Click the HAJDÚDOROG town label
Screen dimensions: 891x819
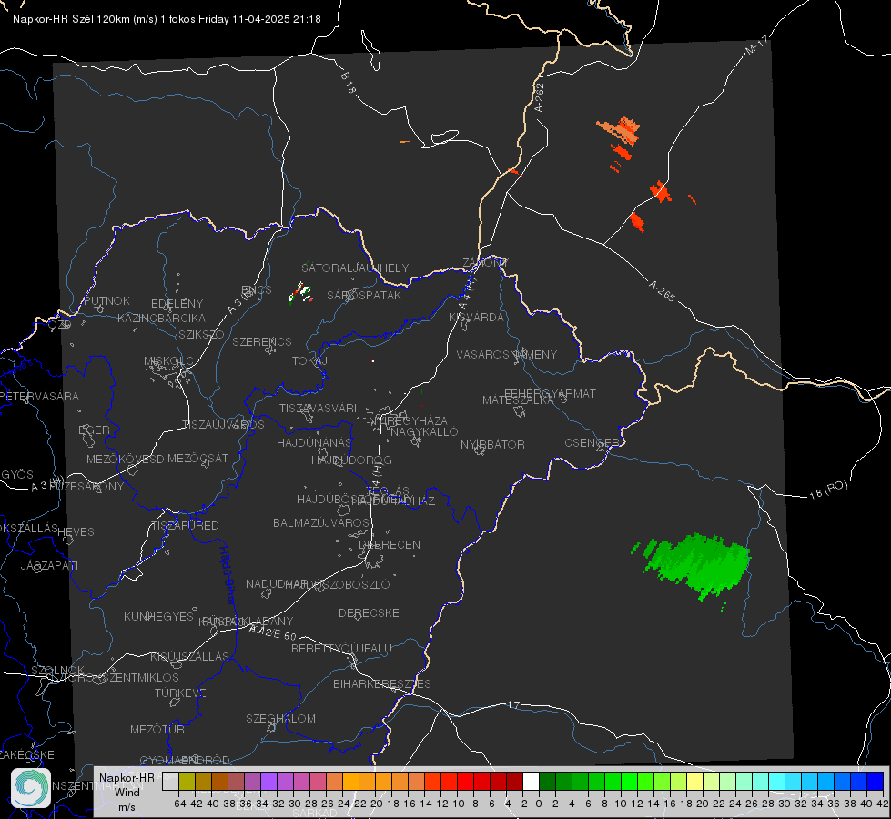(x=351, y=460)
